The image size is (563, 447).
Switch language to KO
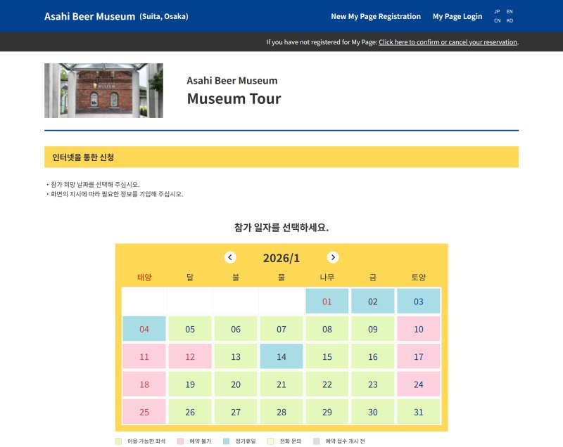coord(510,20)
